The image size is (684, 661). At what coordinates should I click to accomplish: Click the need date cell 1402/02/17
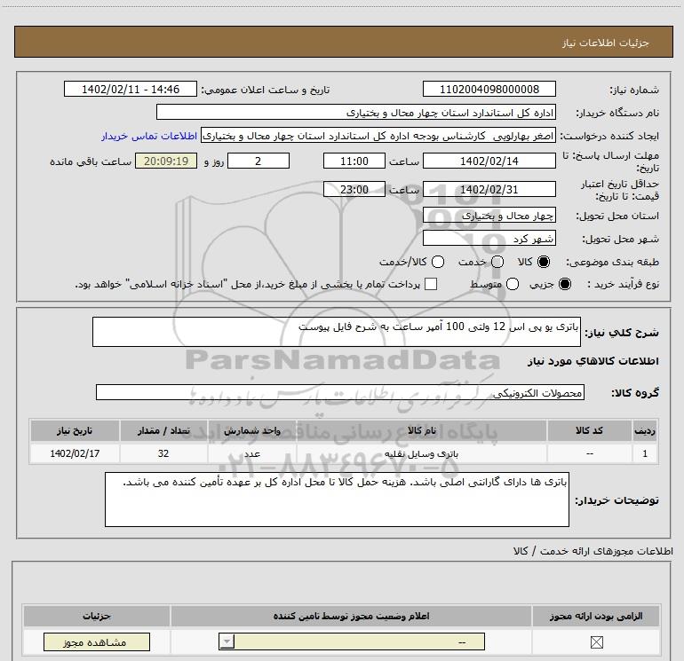tap(75, 453)
